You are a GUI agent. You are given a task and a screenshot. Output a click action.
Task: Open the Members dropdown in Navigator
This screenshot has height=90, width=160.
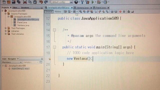[x=12, y=62]
